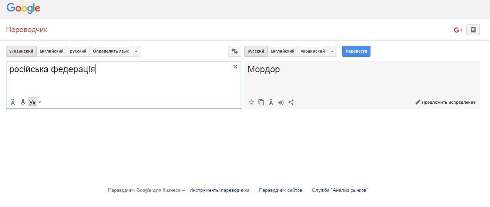Open the input tools dropdown next to Ук

pyautogui.click(x=40, y=103)
